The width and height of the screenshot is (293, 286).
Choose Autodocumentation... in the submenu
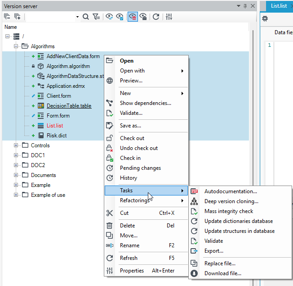[x=231, y=191]
